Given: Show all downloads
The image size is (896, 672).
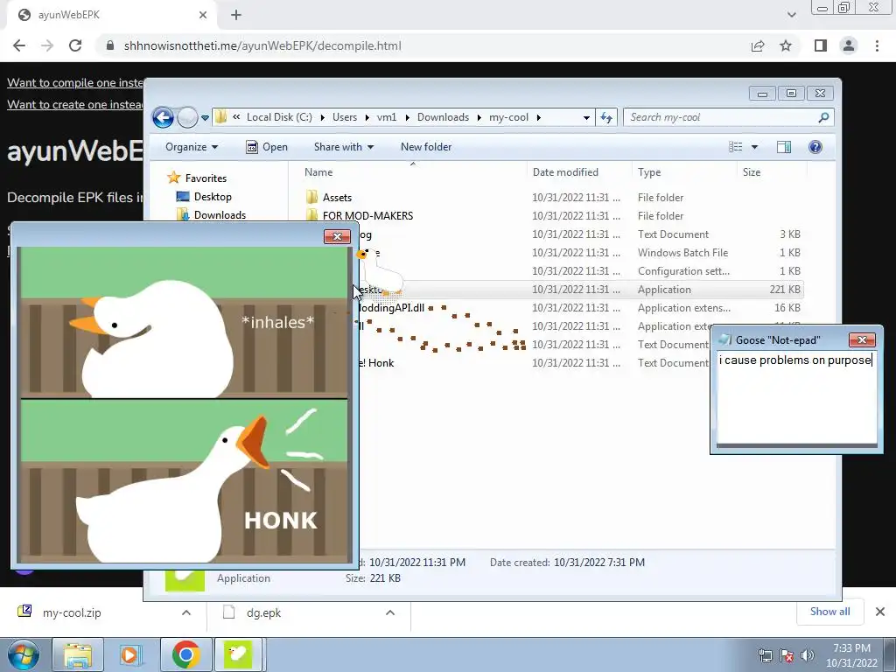Looking at the screenshot, I should point(829,612).
